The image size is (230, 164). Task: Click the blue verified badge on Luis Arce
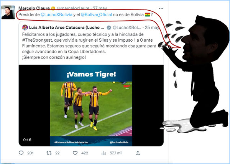(x=109, y=28)
